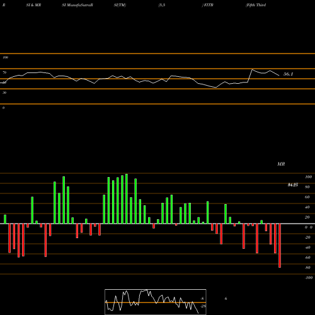Click the -40 label on MR axis
The height and width of the screenshot is (315, 315).
tap(307, 248)
